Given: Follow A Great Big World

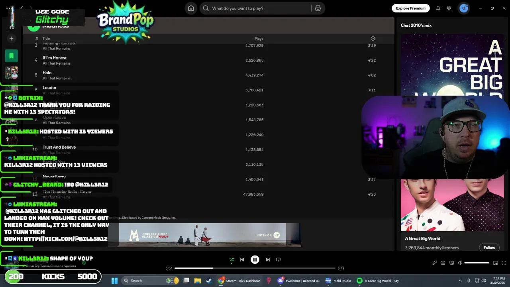Looking at the screenshot, I should (489, 248).
